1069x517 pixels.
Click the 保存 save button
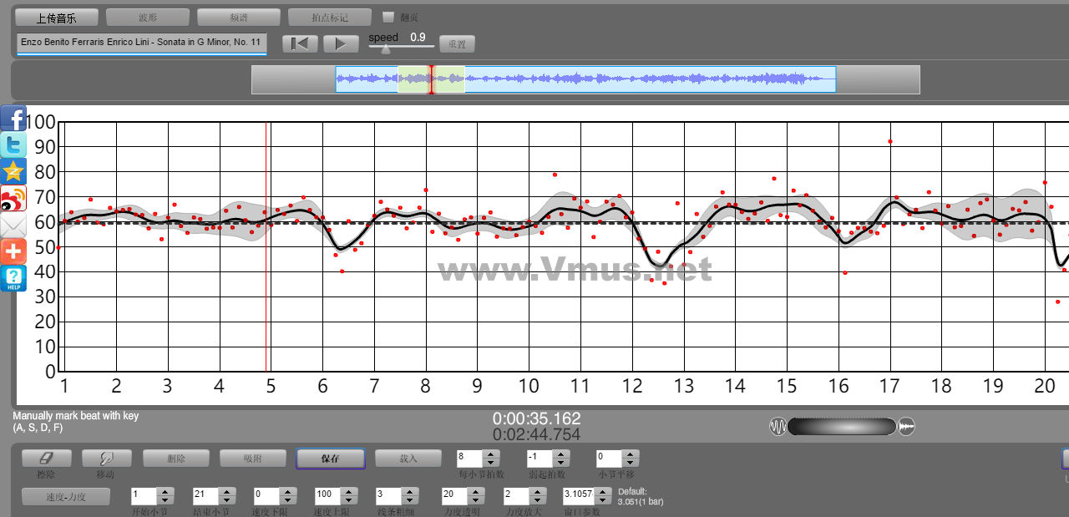[330, 459]
